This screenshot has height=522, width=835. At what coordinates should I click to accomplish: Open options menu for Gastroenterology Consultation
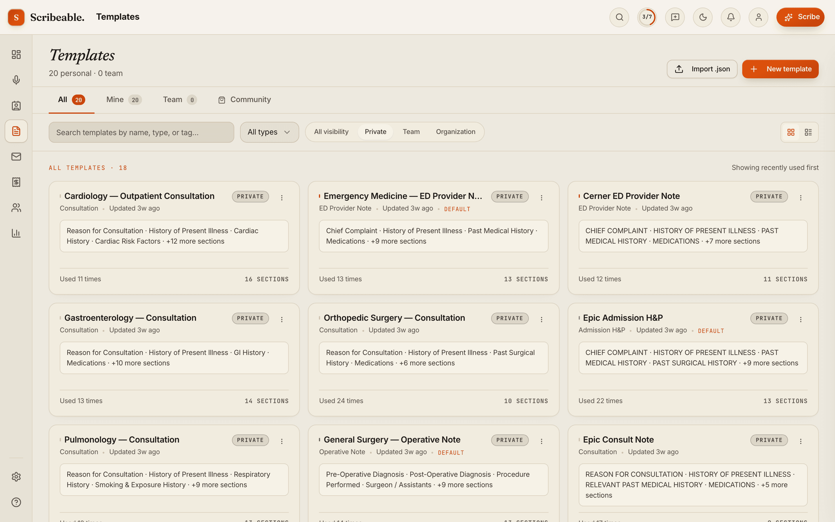[x=282, y=320]
